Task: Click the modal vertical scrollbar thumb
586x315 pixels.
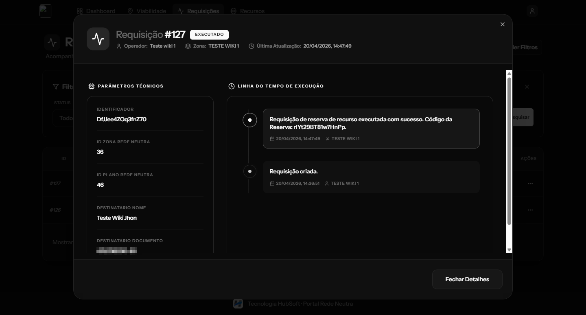Action: 509,151
